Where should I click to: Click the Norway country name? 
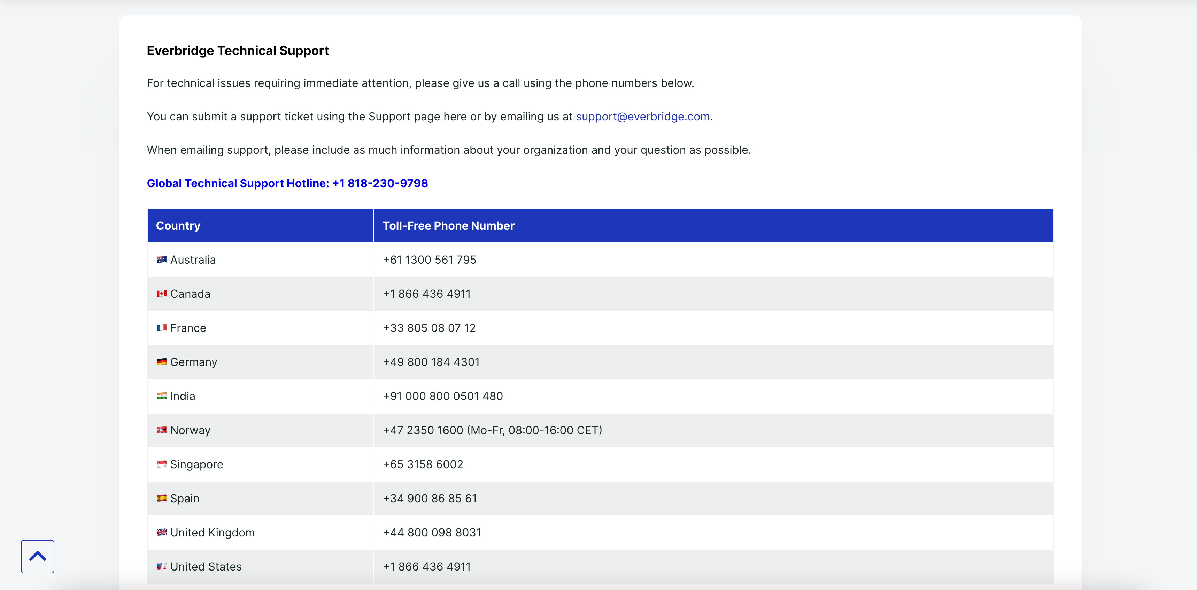(x=190, y=430)
